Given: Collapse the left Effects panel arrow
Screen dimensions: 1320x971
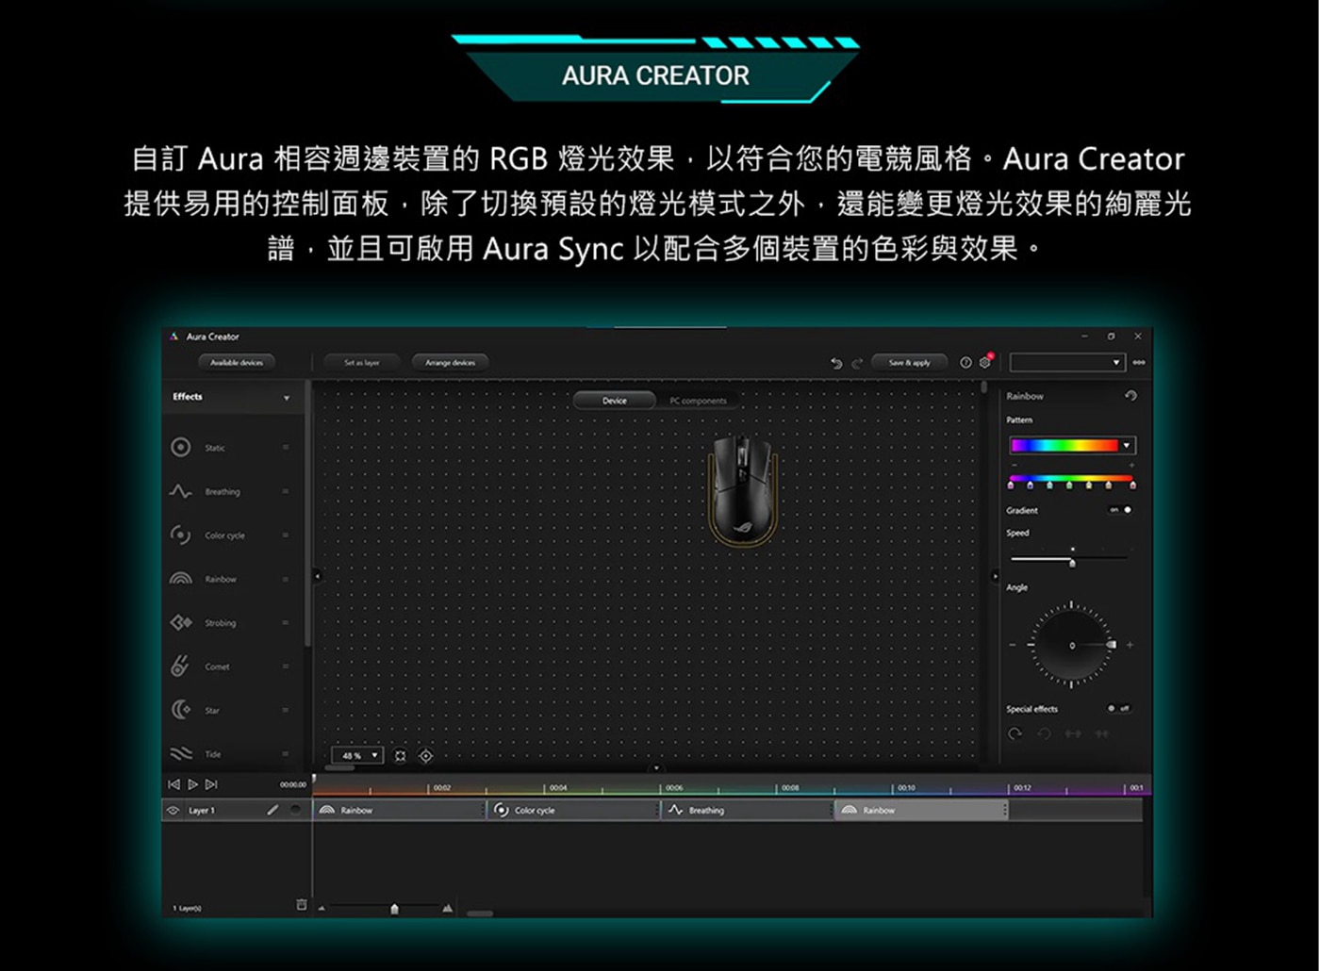Looking at the screenshot, I should point(317,576).
